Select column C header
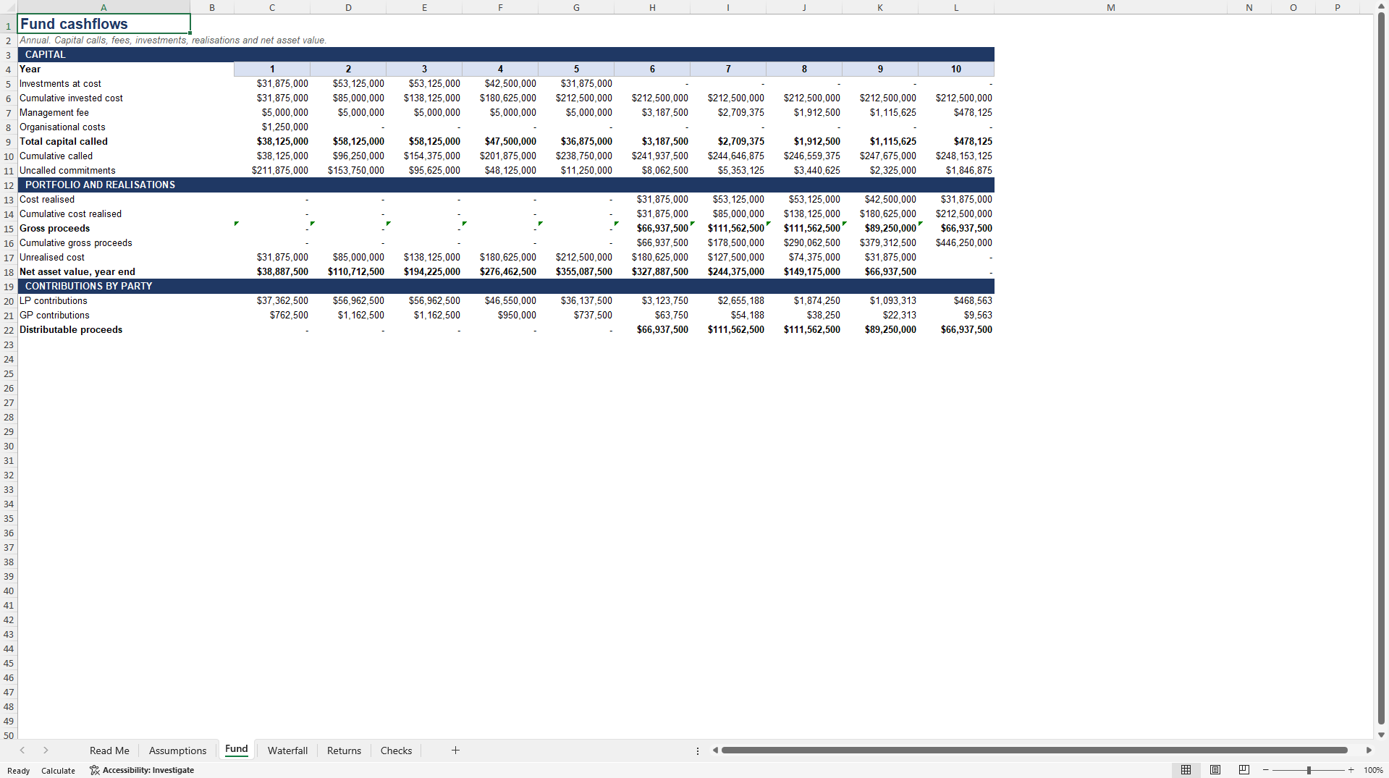 pyautogui.click(x=272, y=7)
